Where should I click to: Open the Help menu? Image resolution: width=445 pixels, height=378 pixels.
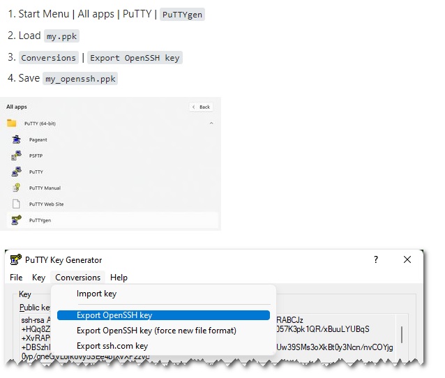[119, 278]
